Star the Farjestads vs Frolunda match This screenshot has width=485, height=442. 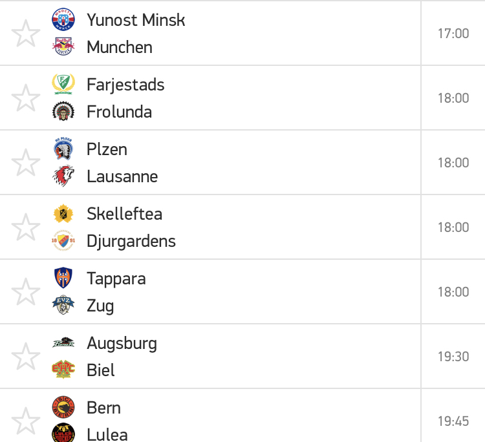point(26,98)
